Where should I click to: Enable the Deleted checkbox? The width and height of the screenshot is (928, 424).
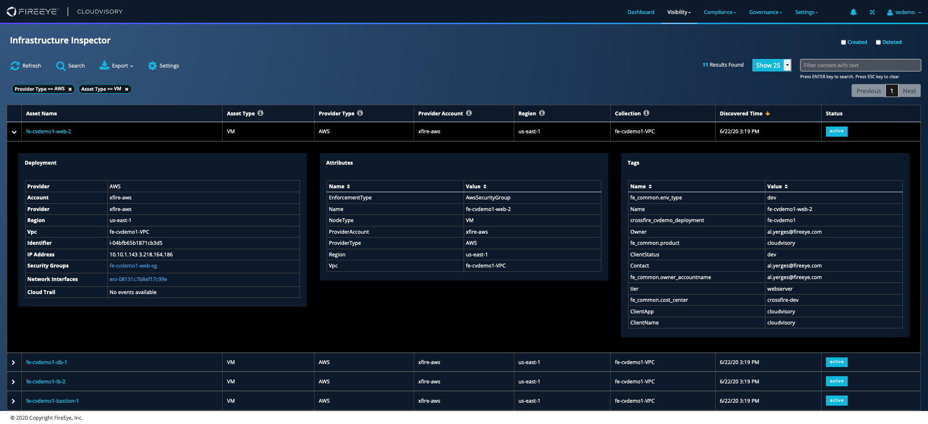point(878,42)
